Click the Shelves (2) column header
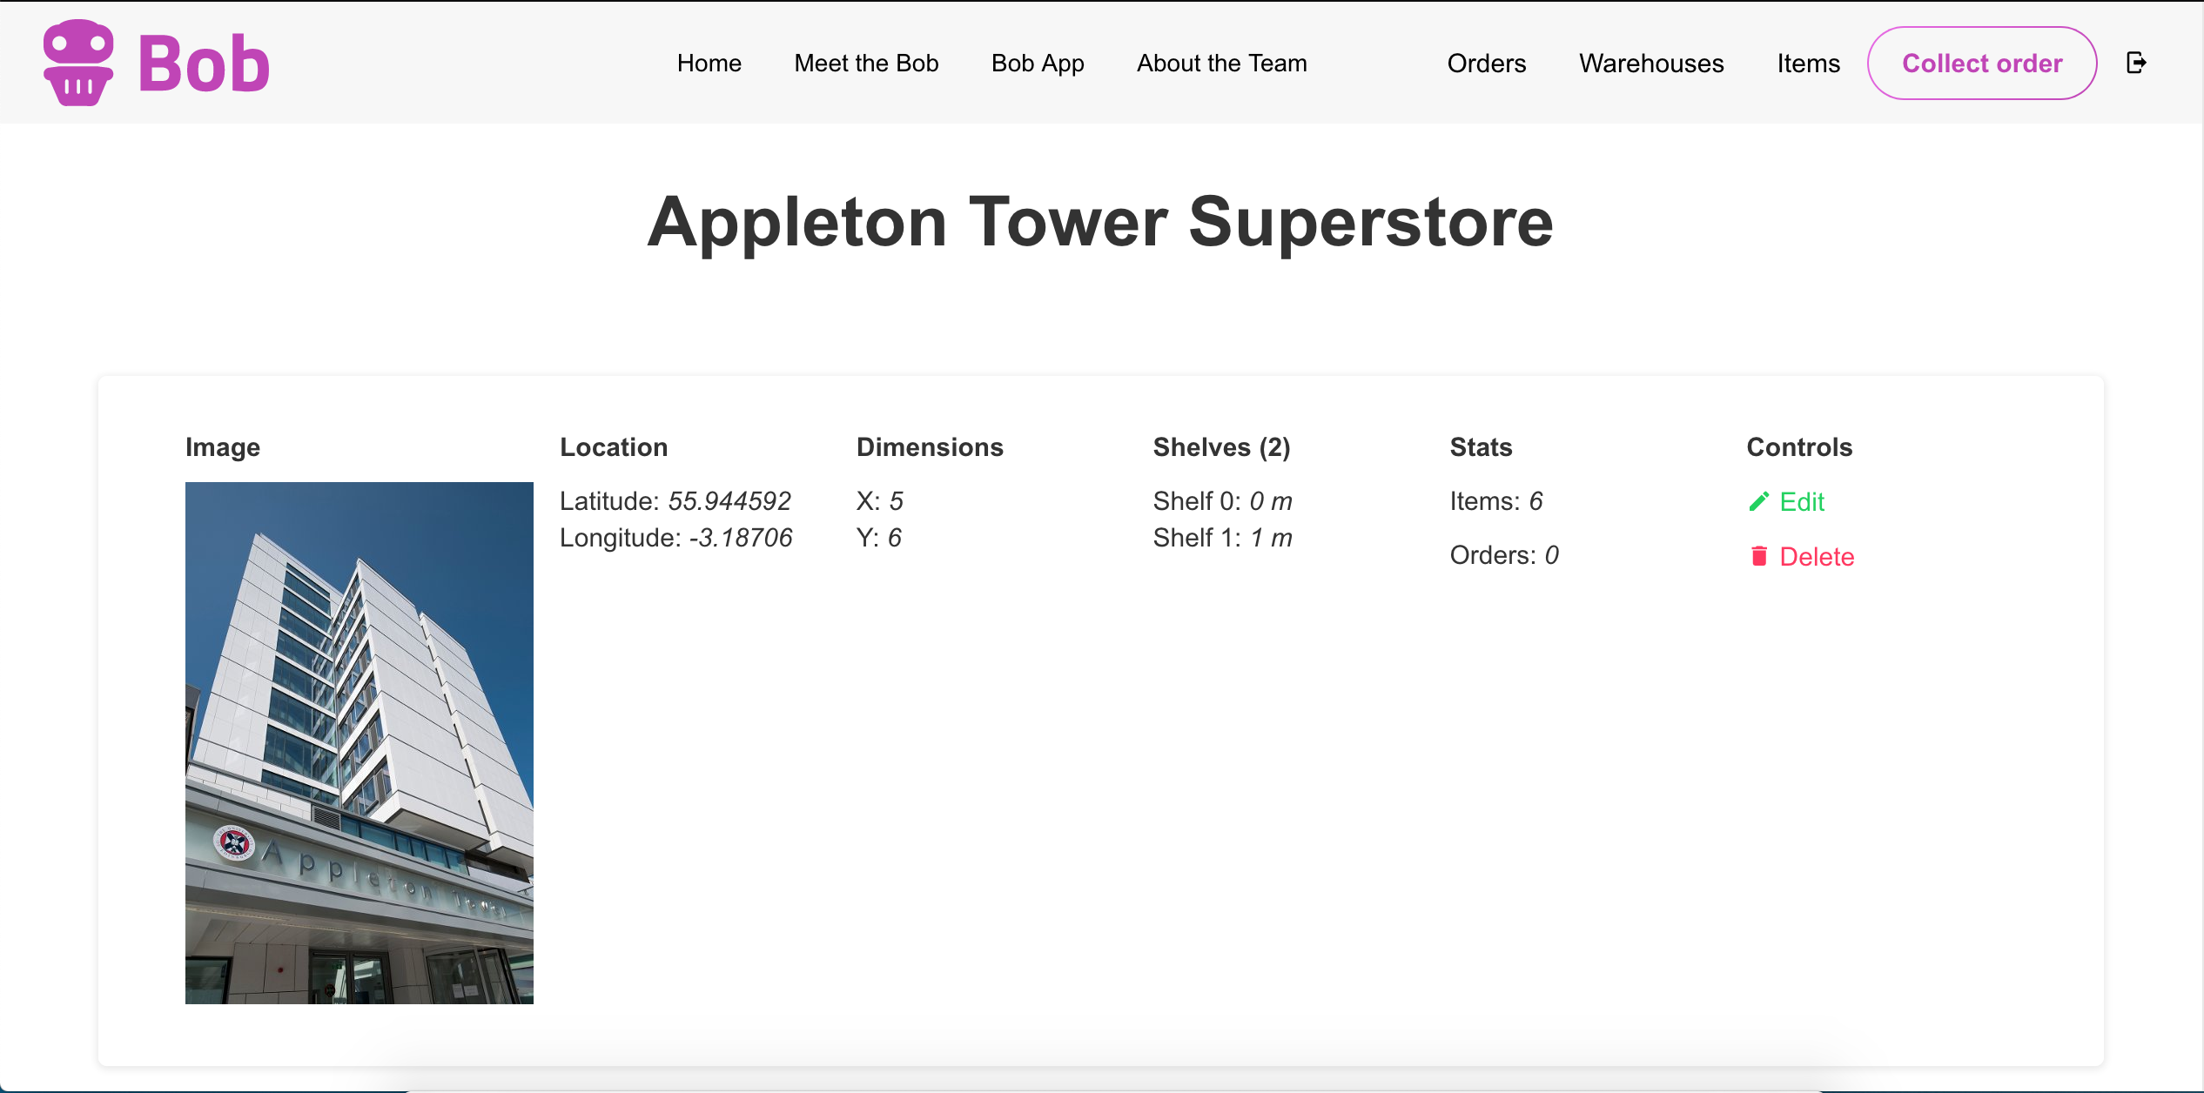This screenshot has width=2204, height=1093. pyautogui.click(x=1221, y=447)
